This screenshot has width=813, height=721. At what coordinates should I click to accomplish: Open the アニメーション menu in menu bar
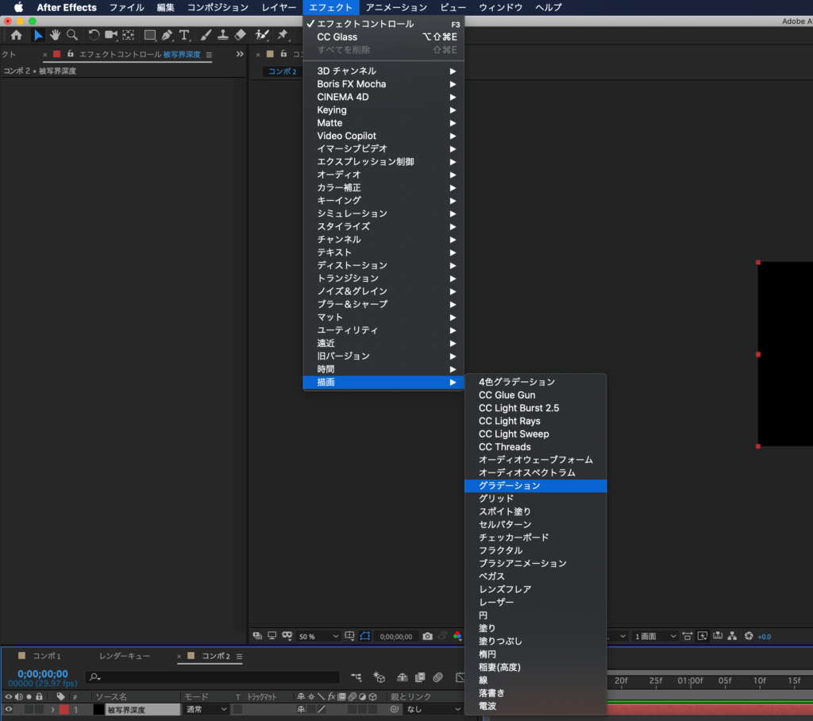[396, 7]
